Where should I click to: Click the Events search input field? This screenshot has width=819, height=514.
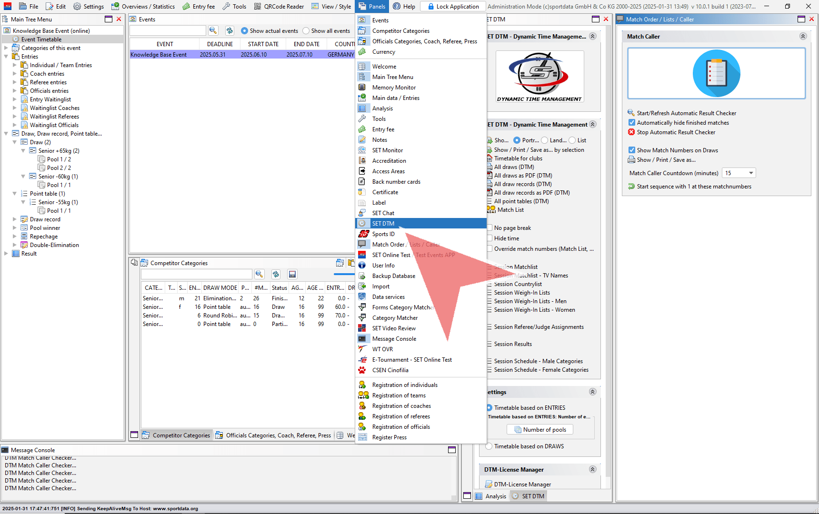[x=168, y=30]
